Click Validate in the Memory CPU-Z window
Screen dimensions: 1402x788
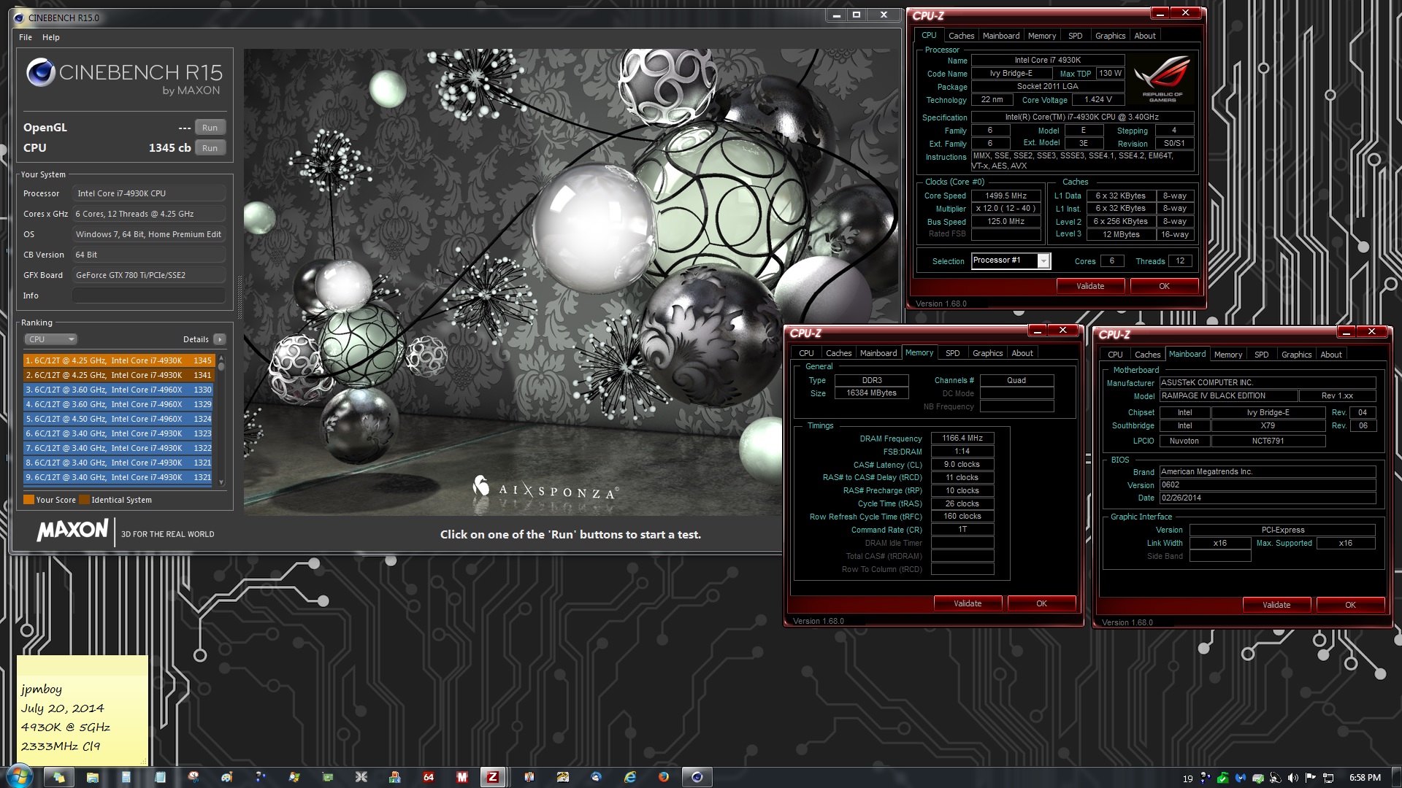[968, 603]
